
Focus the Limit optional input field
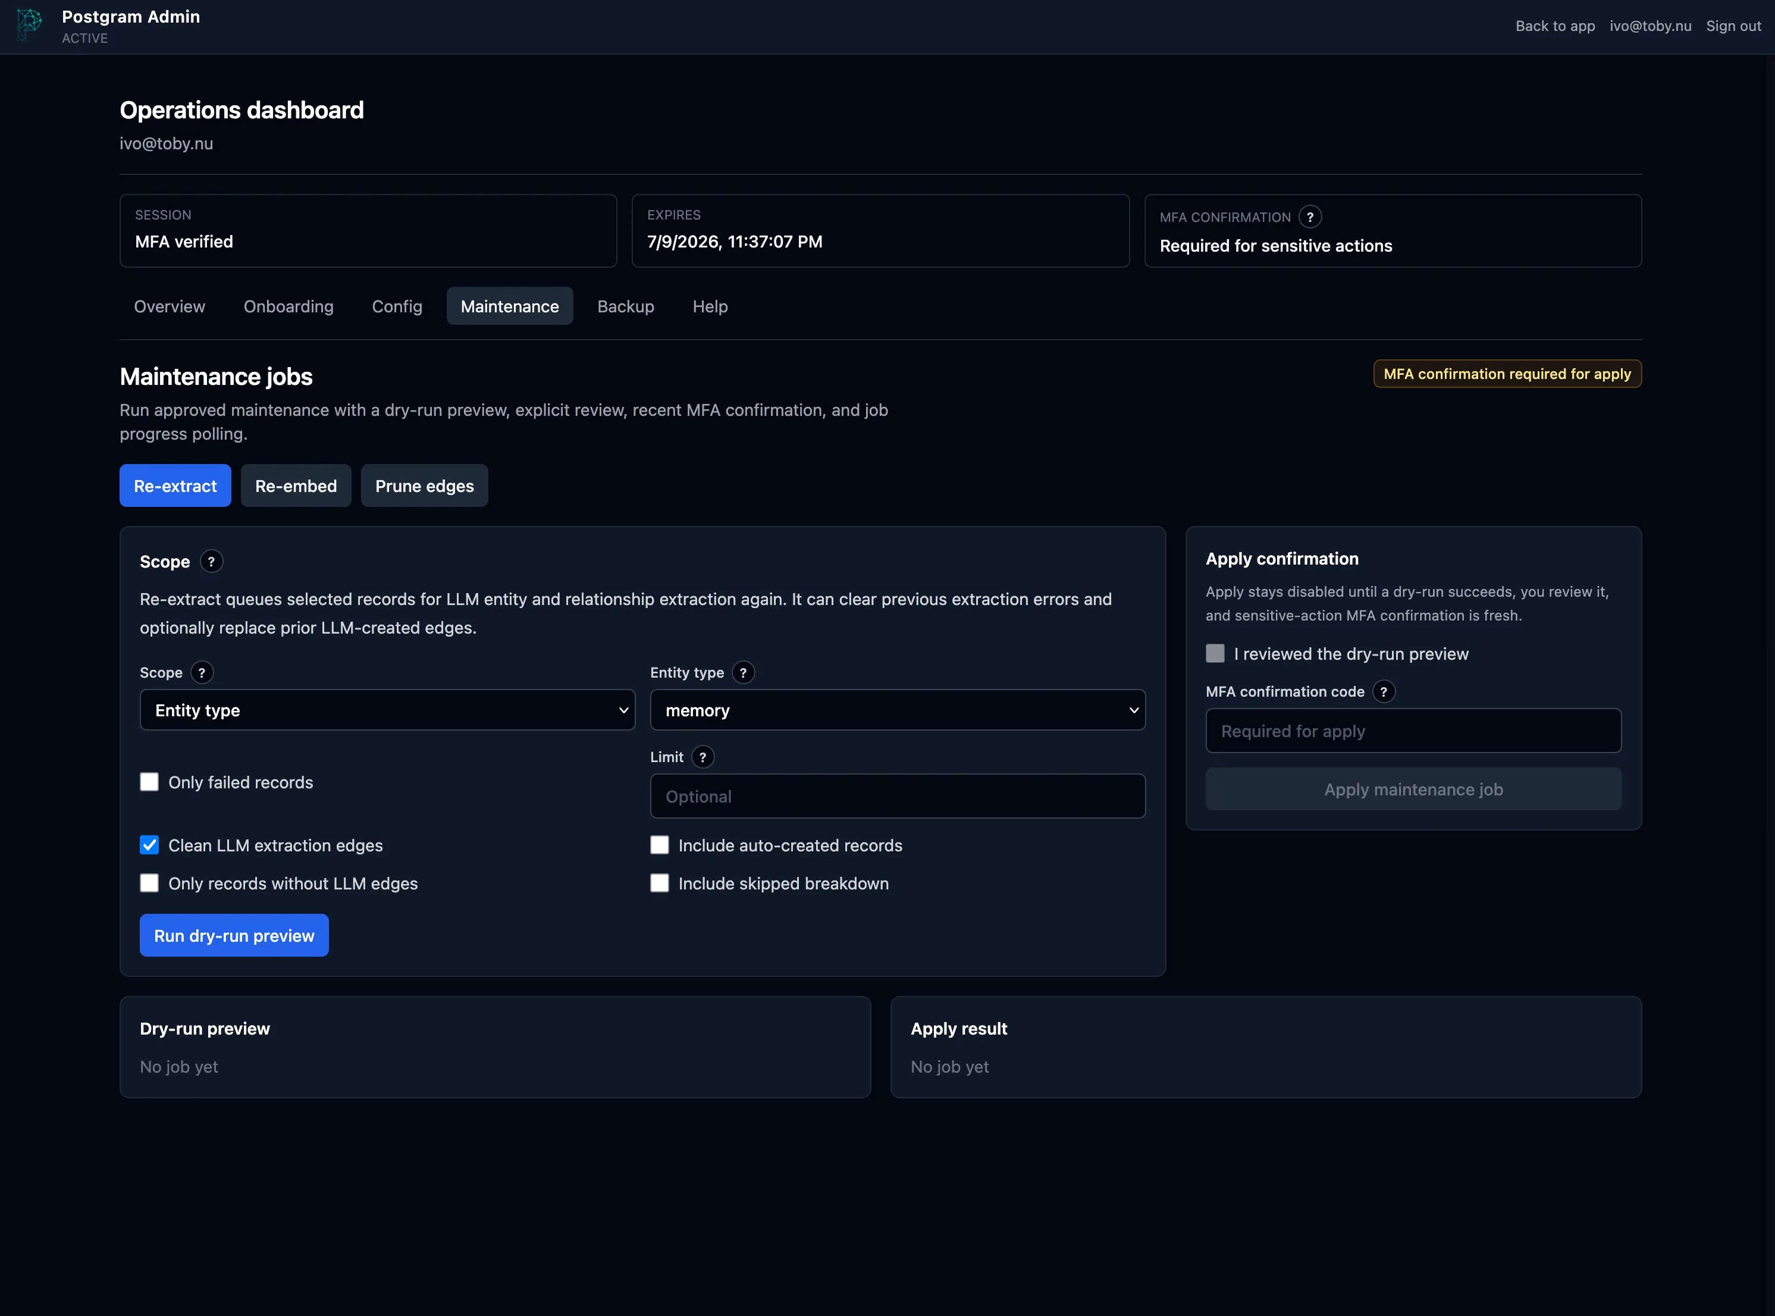click(898, 797)
